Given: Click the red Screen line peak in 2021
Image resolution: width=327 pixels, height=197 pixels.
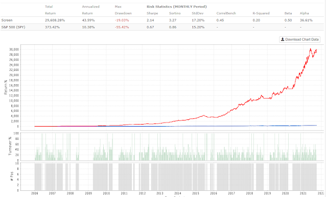Looking at the screenshot, I should (310, 49).
